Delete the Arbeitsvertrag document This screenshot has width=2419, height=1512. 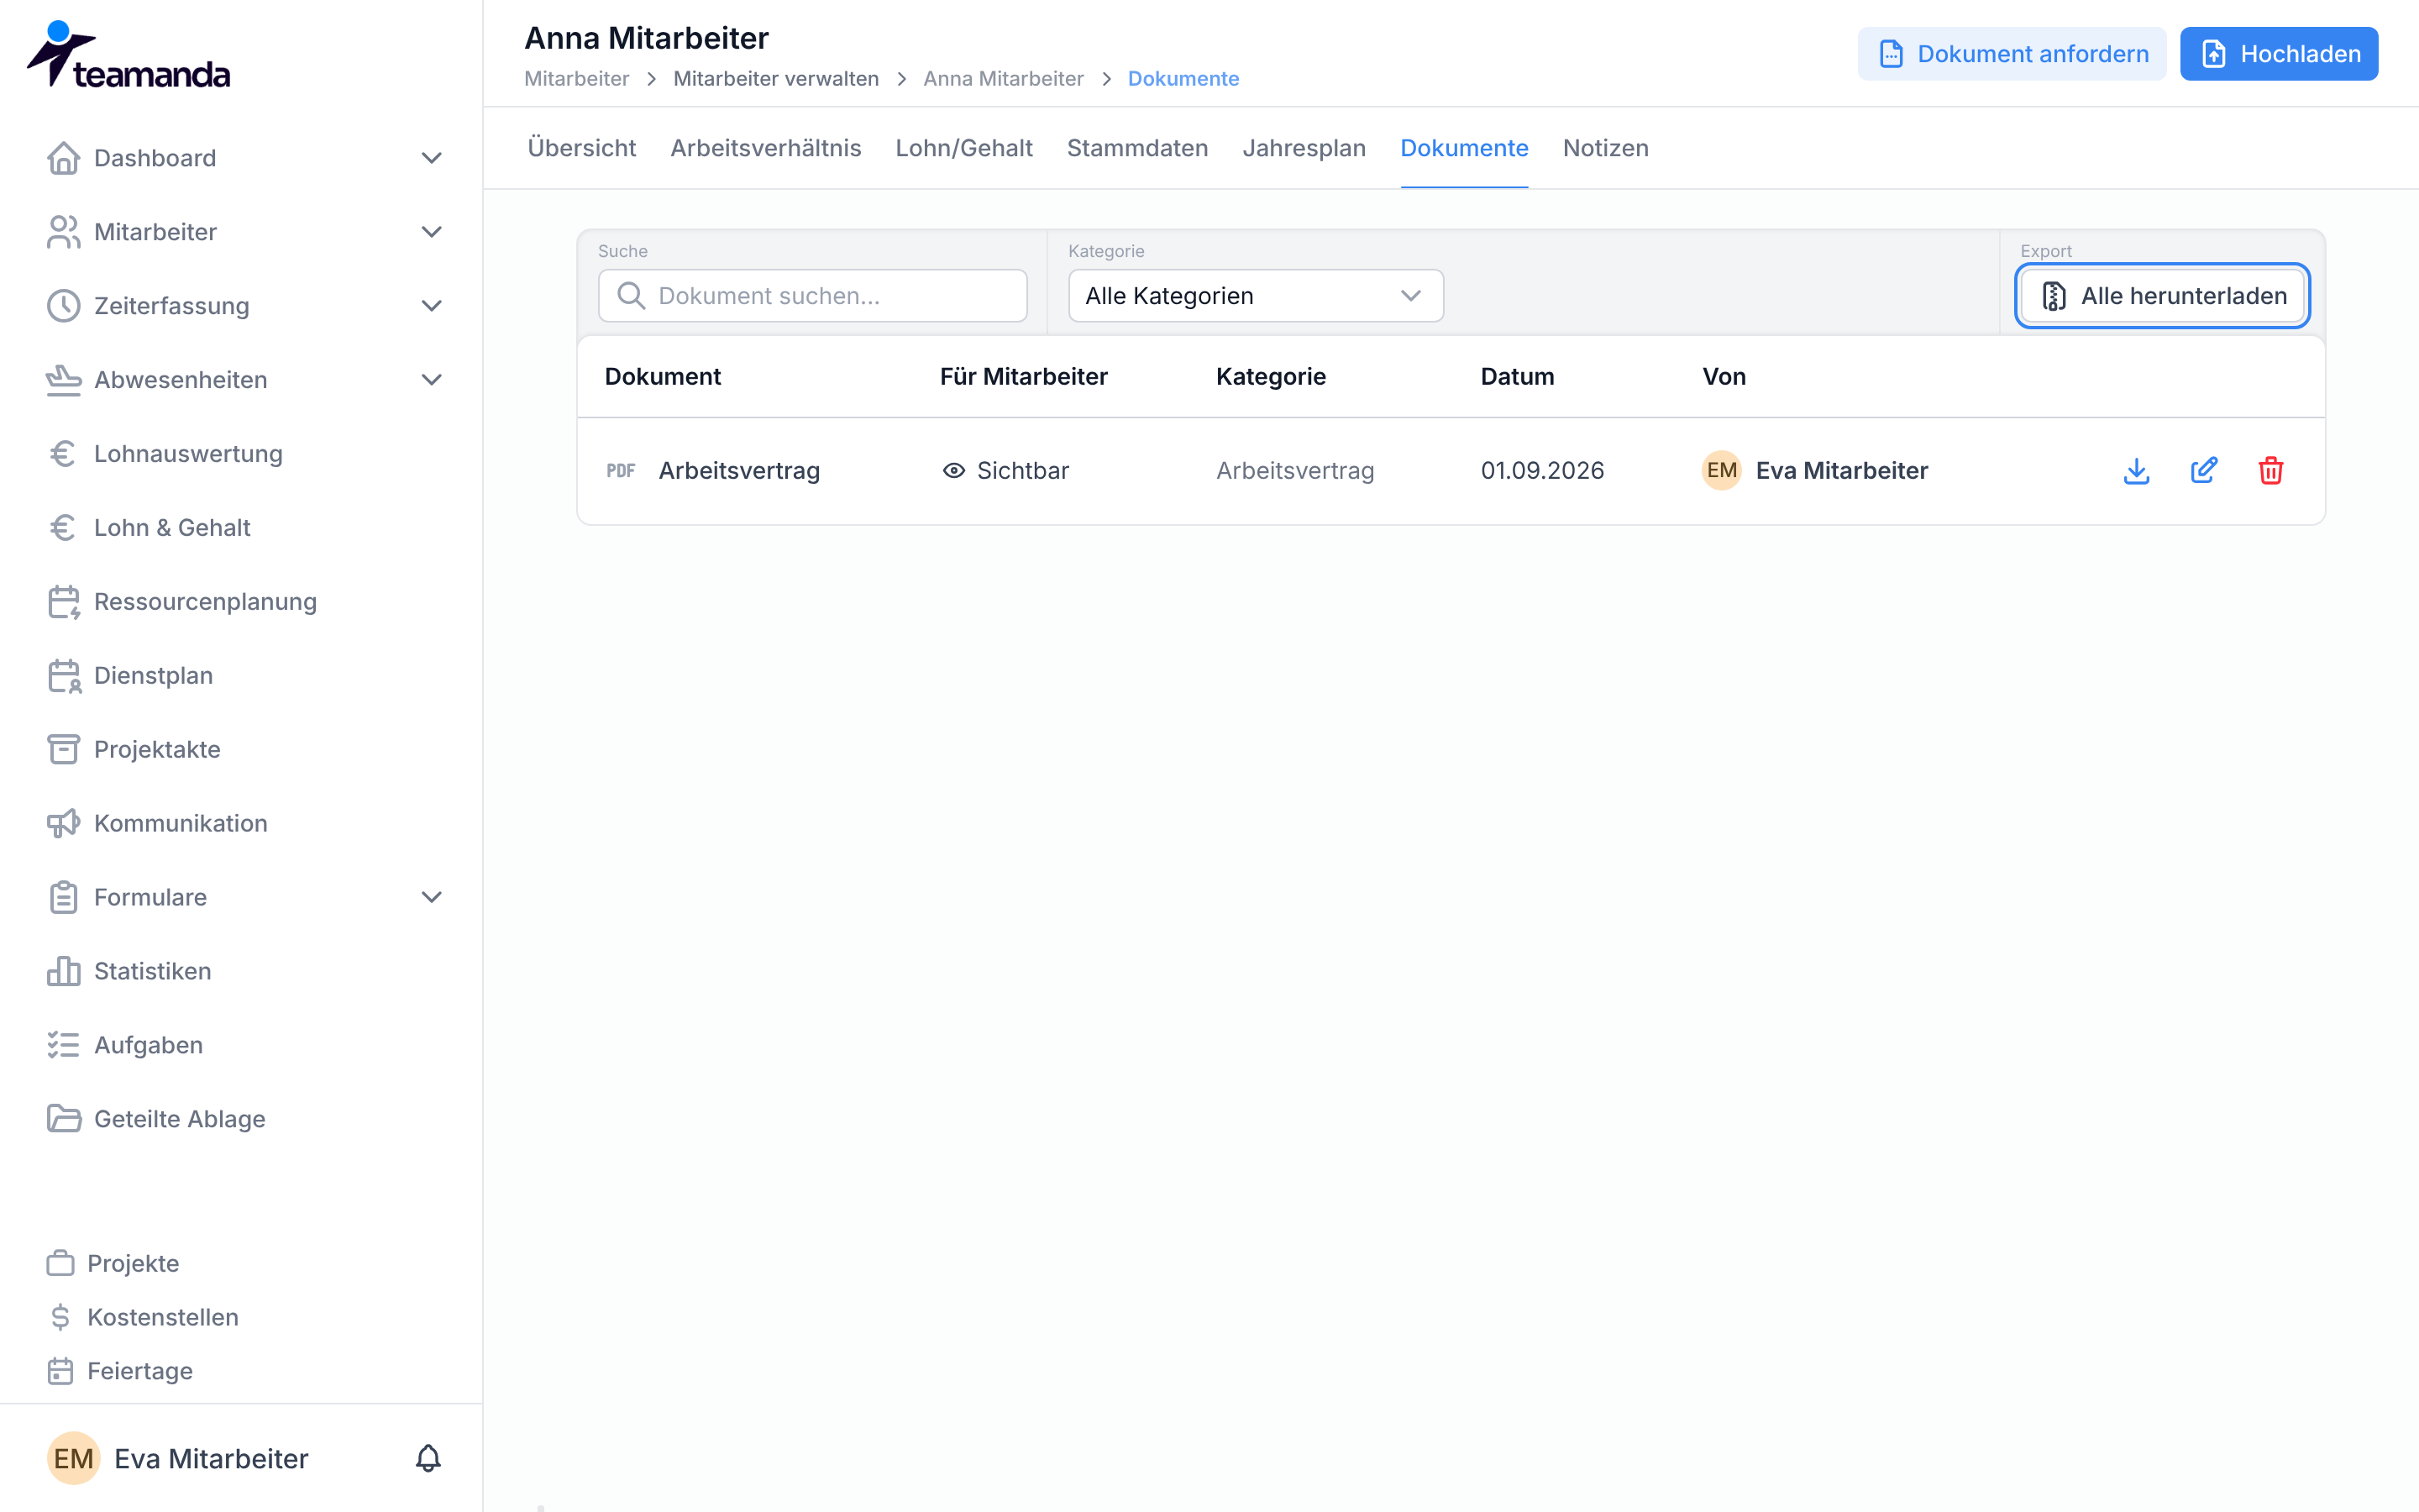tap(2271, 471)
